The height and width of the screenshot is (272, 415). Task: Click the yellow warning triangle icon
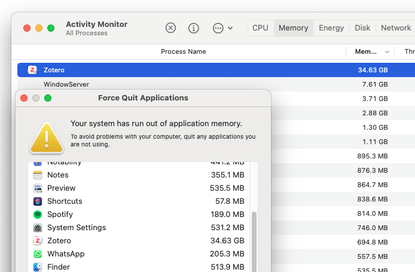pyautogui.click(x=47, y=138)
